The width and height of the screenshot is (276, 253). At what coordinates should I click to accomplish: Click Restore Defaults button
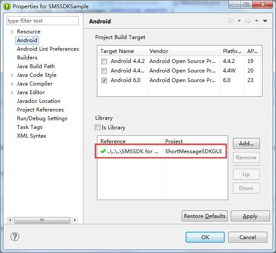coord(205,216)
